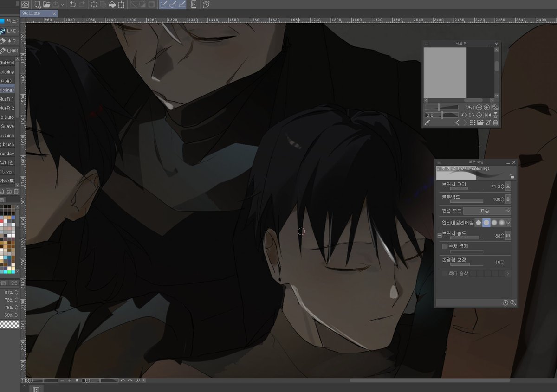Delete the current Sub View image

(495, 122)
